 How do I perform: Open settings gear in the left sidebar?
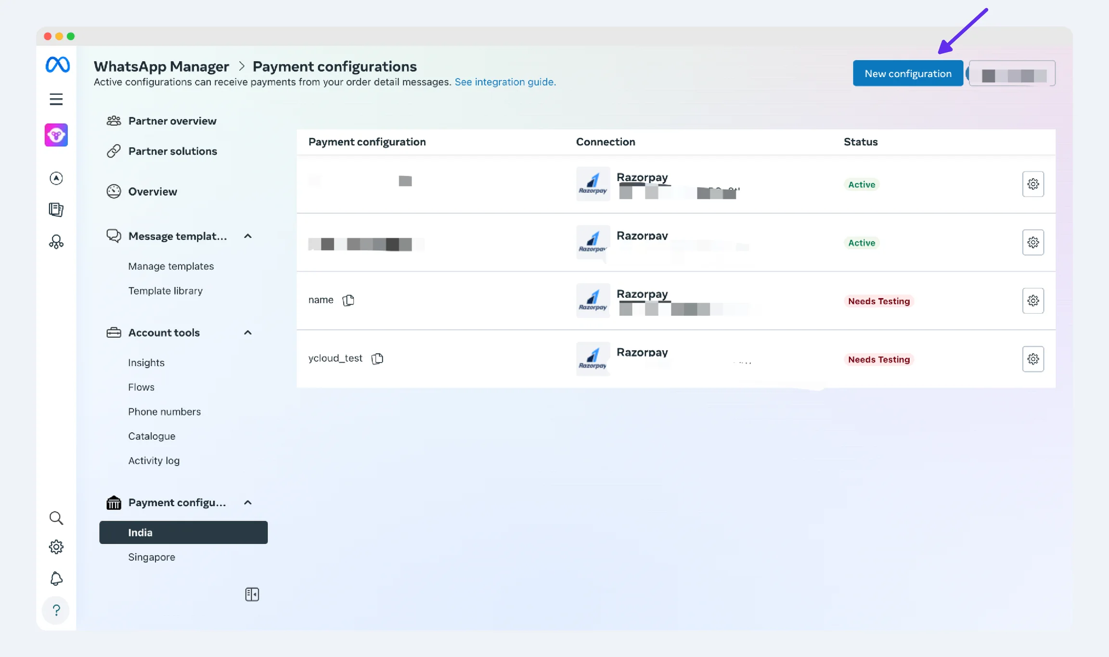[x=56, y=547]
